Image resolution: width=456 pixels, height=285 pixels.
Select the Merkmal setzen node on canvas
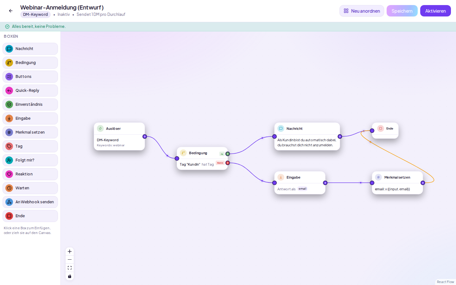(x=397, y=183)
